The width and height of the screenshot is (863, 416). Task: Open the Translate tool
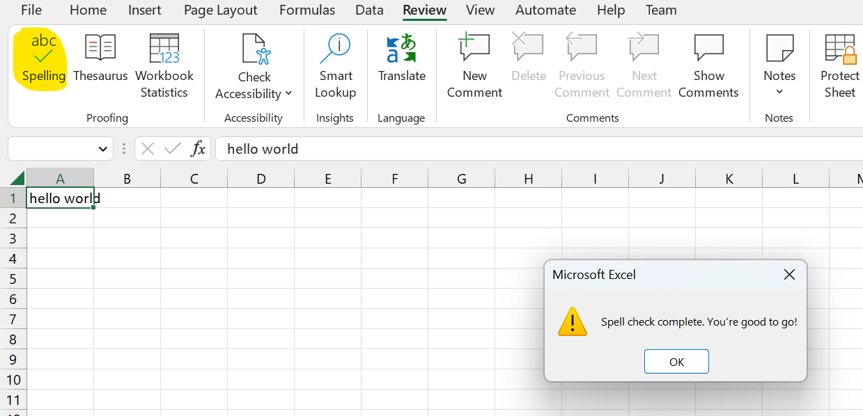click(x=402, y=59)
